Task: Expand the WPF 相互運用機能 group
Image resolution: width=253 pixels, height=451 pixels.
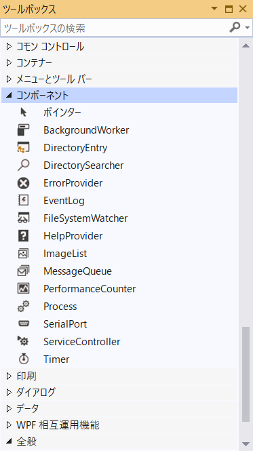Action: (9, 425)
